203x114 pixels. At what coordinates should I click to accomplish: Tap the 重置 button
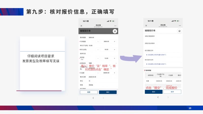point(89,92)
